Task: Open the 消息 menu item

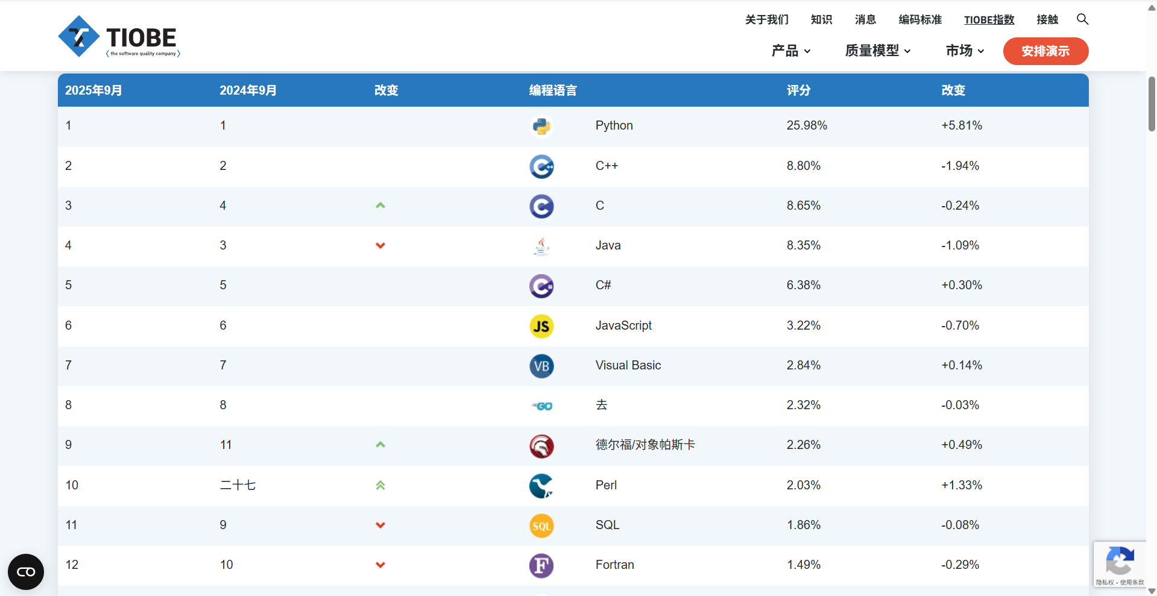Action: [866, 19]
